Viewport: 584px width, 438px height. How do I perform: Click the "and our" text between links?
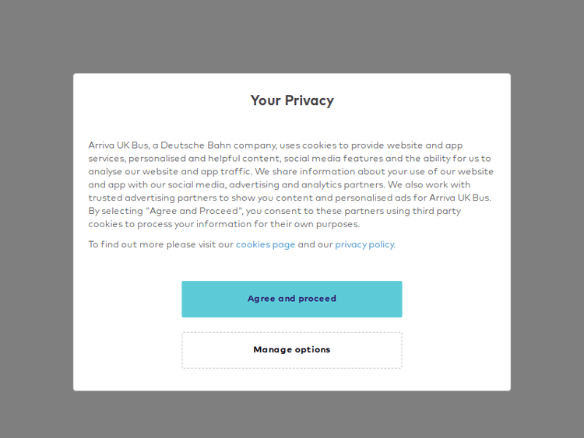[315, 244]
